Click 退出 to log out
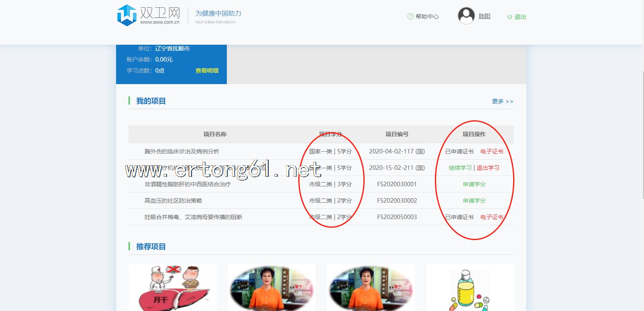This screenshot has height=311, width=644. (x=520, y=17)
